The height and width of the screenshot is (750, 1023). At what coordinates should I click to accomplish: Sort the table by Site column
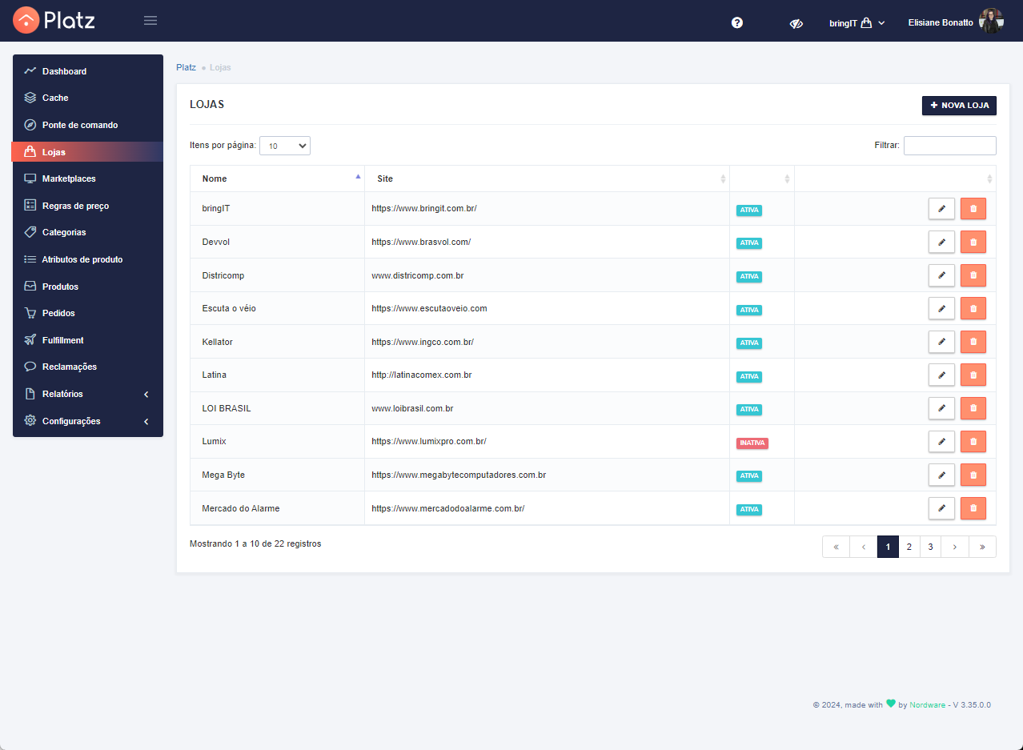coord(547,178)
